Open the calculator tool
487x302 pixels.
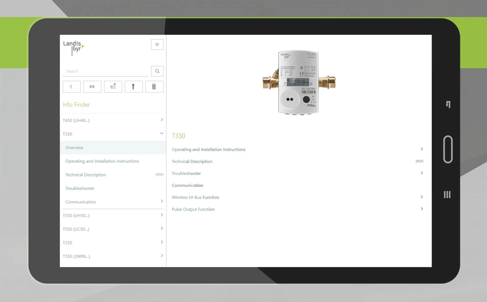pos(154,87)
